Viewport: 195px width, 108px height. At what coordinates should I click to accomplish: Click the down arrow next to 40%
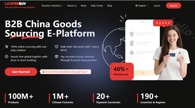point(127,69)
